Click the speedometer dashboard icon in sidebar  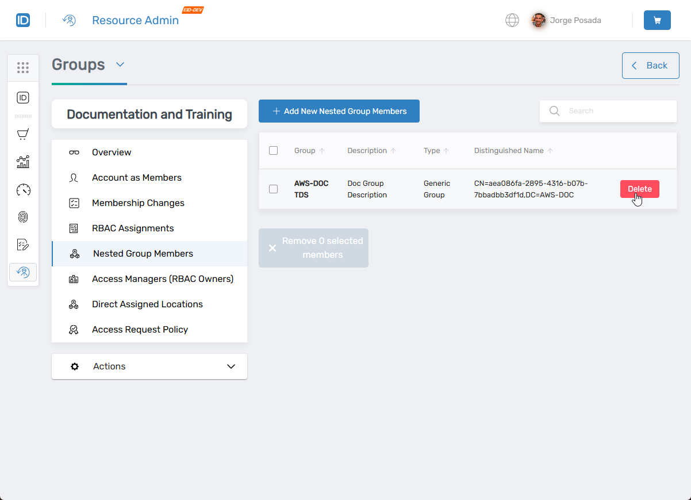click(x=23, y=189)
